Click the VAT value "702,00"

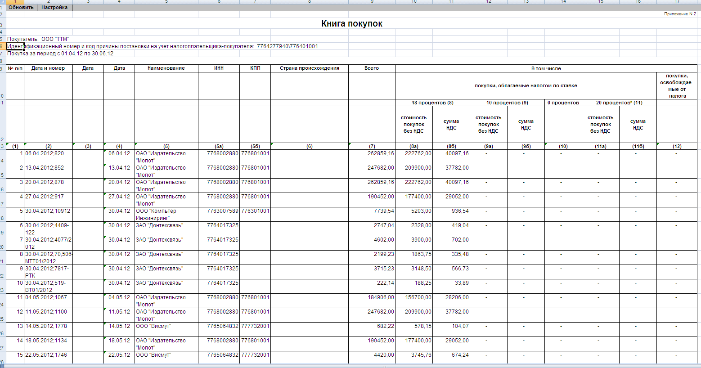point(451,243)
